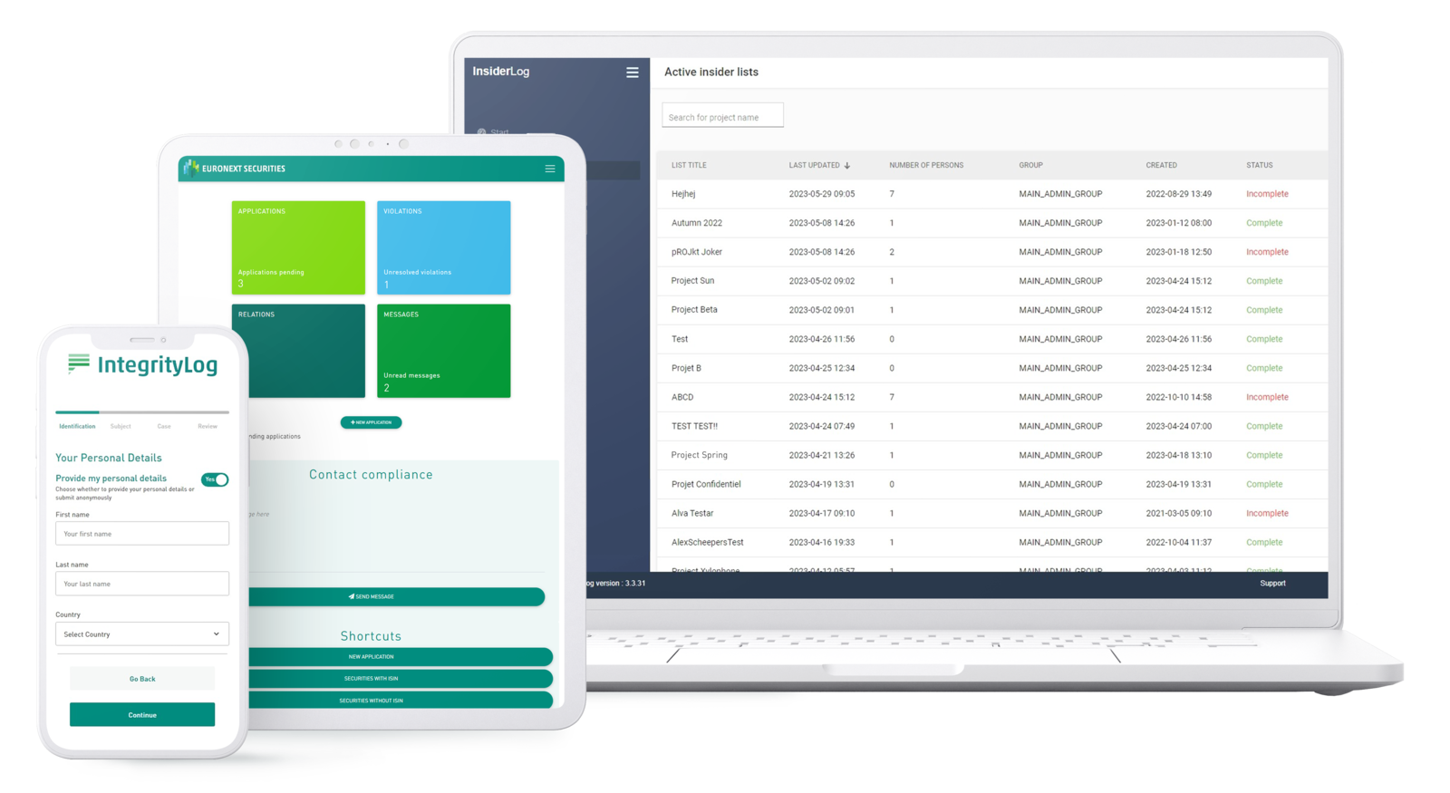Image resolution: width=1450 pixels, height=793 pixels.
Task: Click the Active insider lists heading
Action: click(711, 72)
